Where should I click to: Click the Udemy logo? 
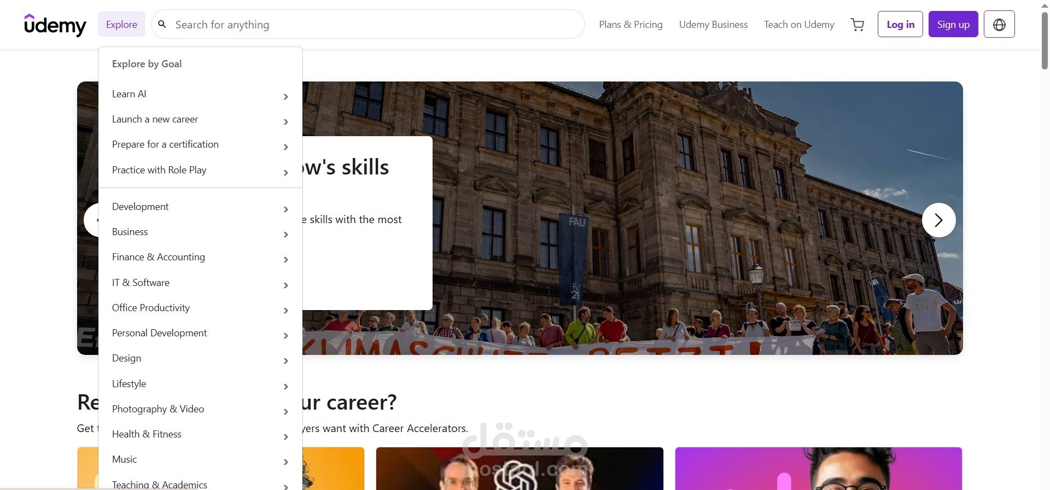55,25
